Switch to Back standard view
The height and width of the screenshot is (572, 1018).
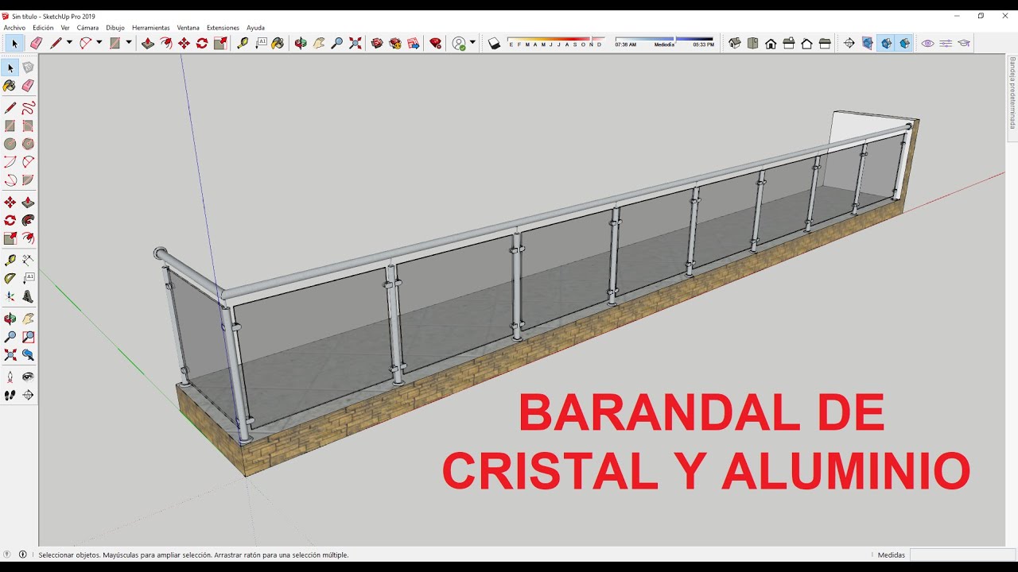(806, 43)
